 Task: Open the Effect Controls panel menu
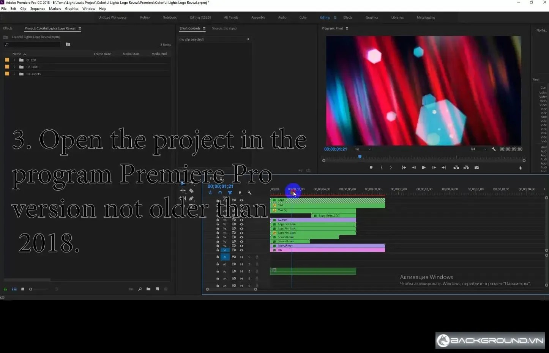tap(204, 28)
